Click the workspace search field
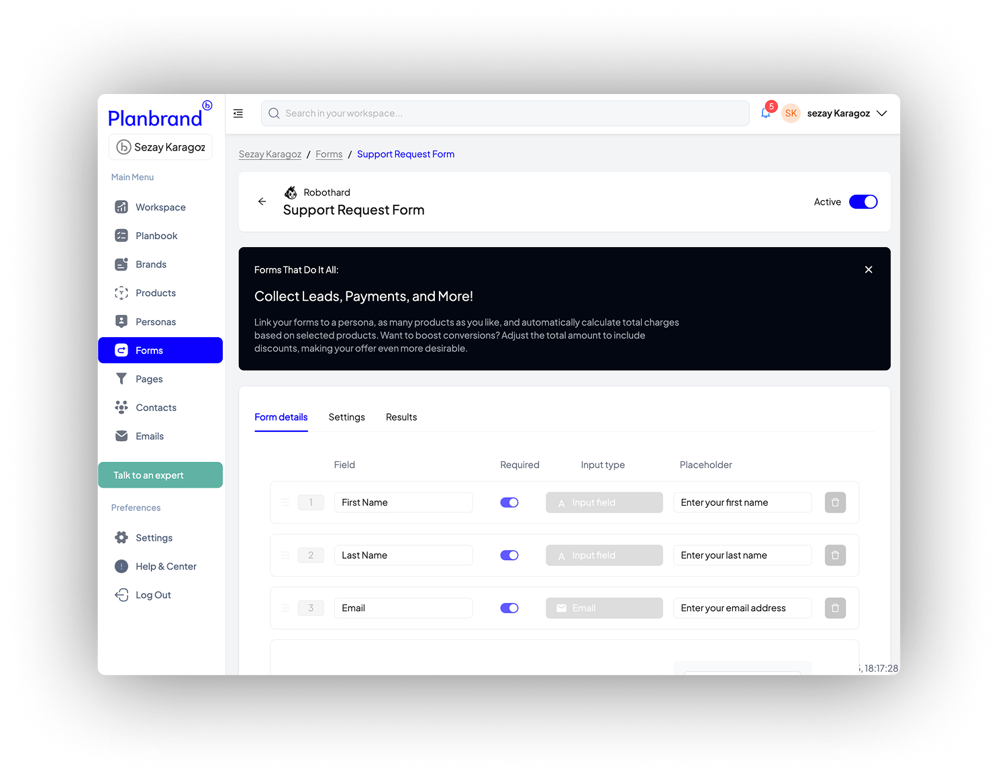The width and height of the screenshot is (998, 777). pos(505,113)
